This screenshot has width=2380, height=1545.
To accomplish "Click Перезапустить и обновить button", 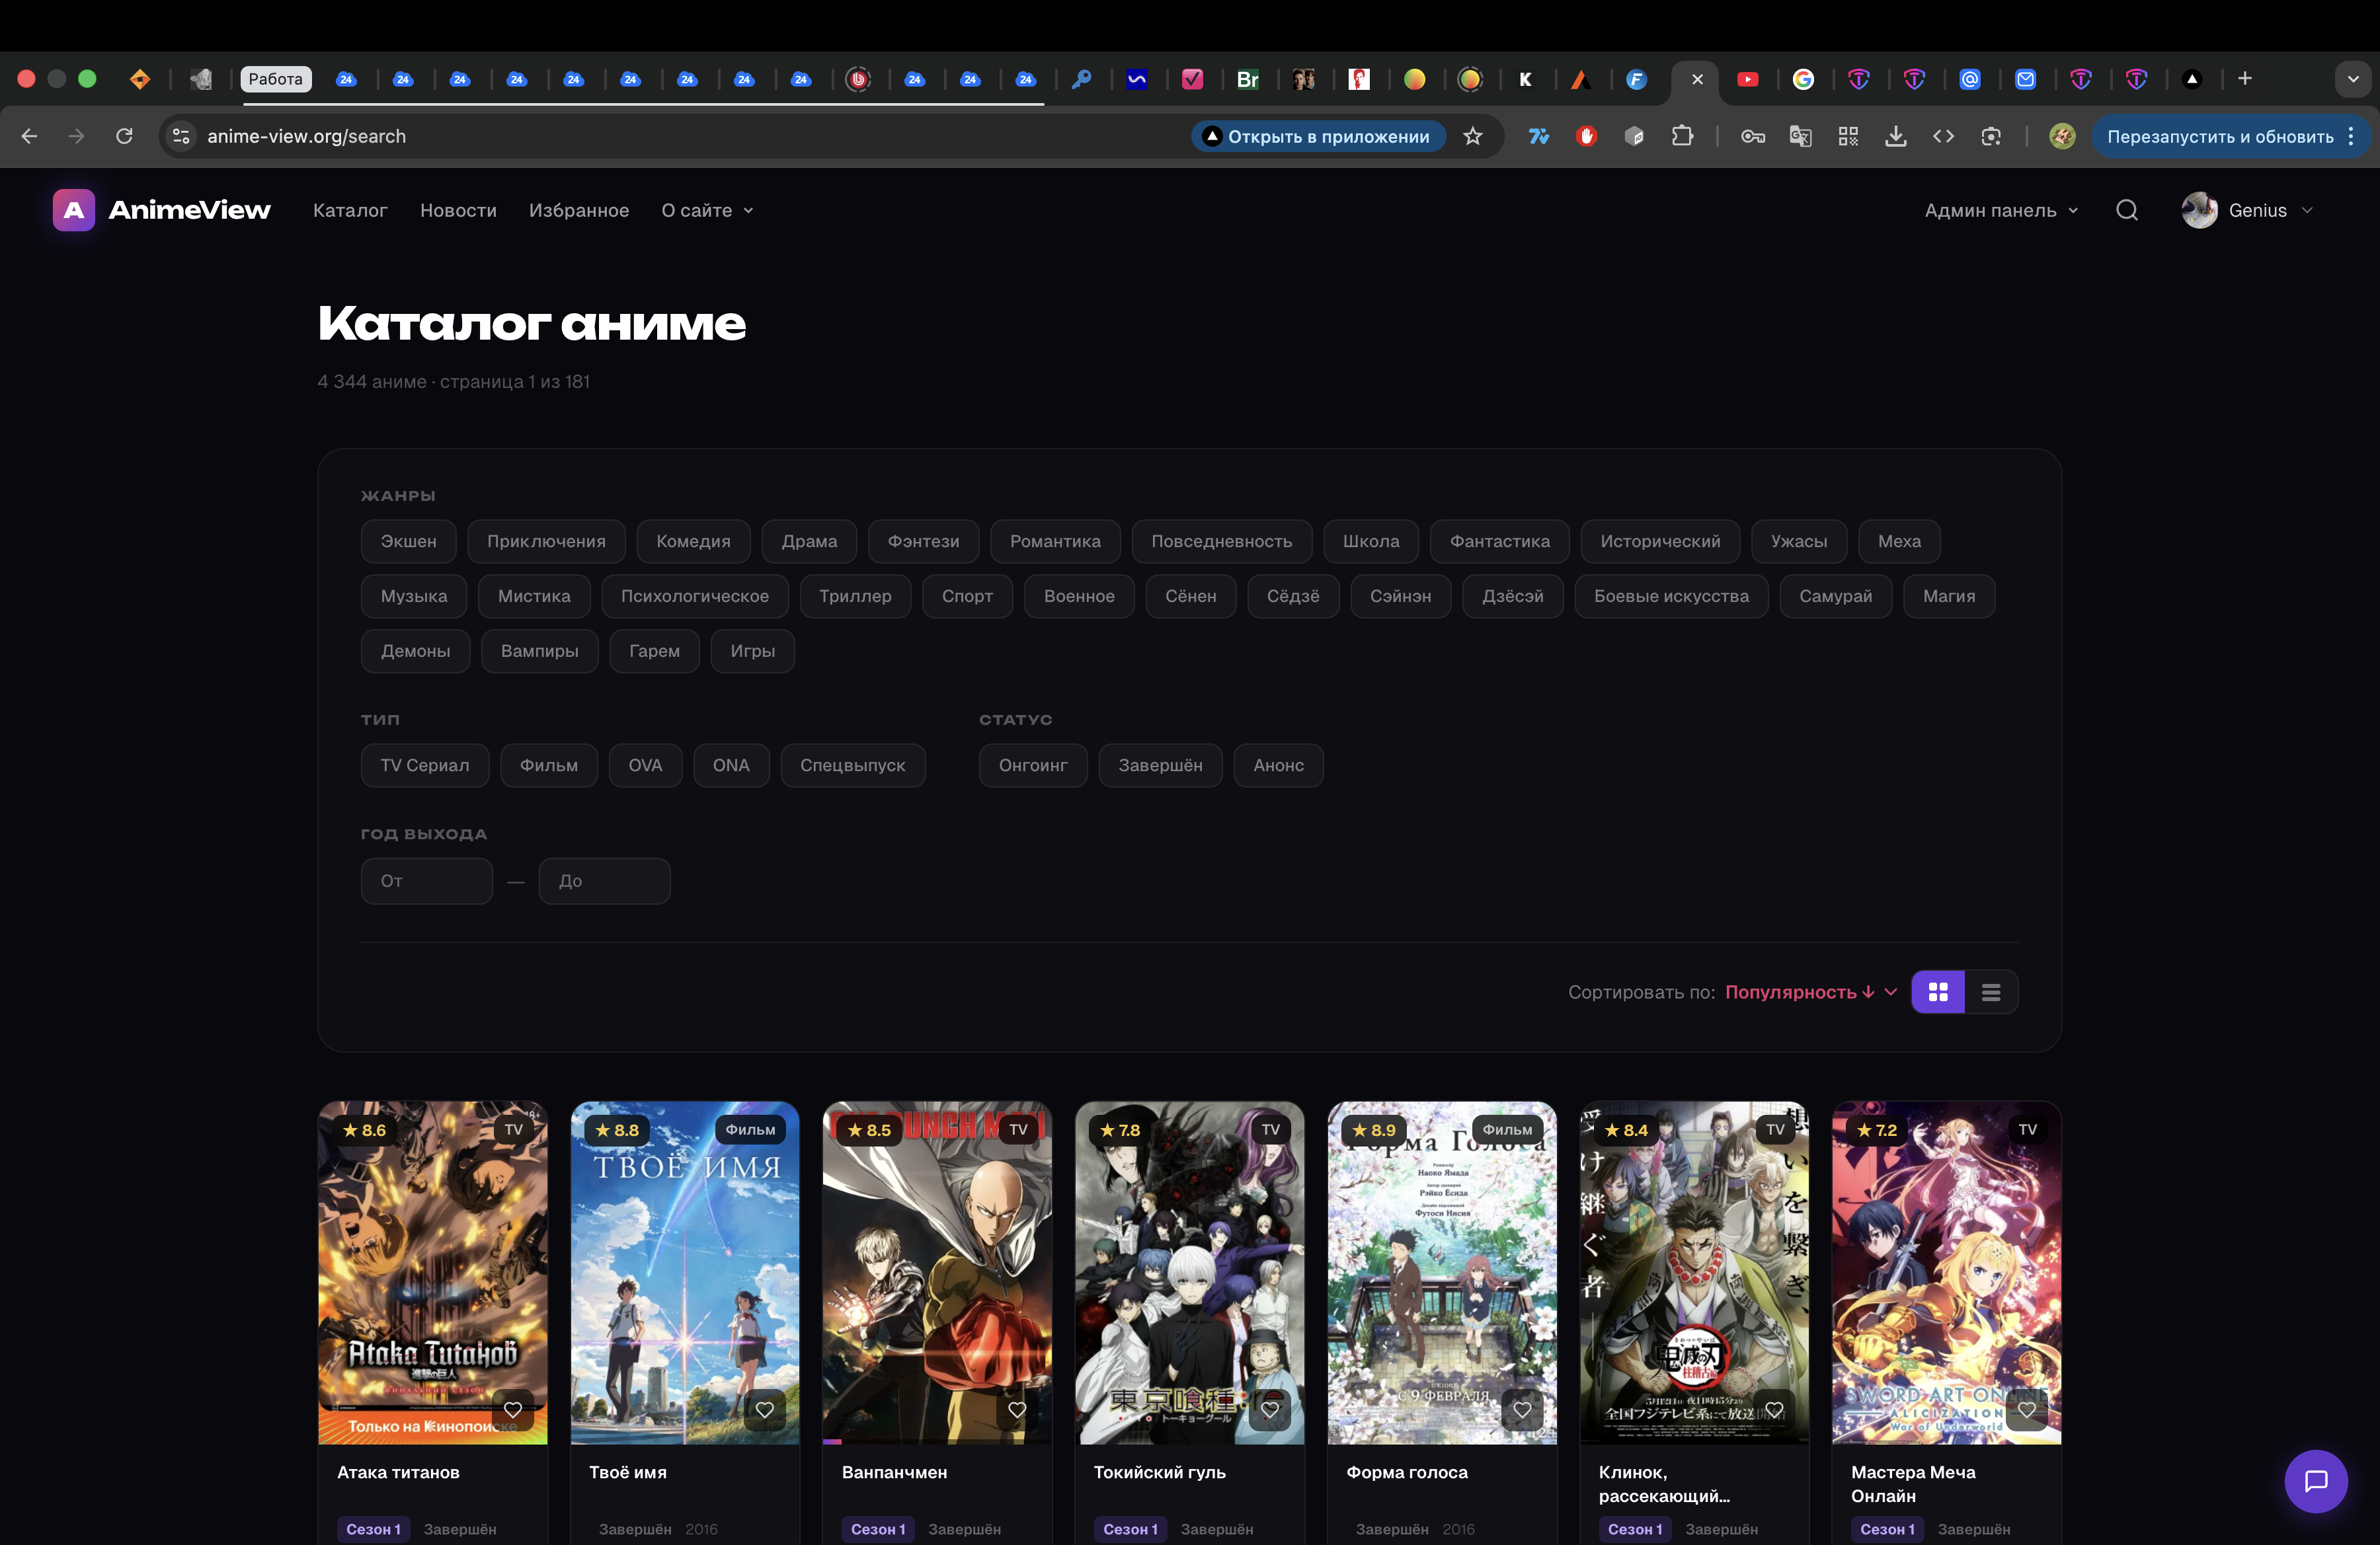I will [x=2219, y=136].
